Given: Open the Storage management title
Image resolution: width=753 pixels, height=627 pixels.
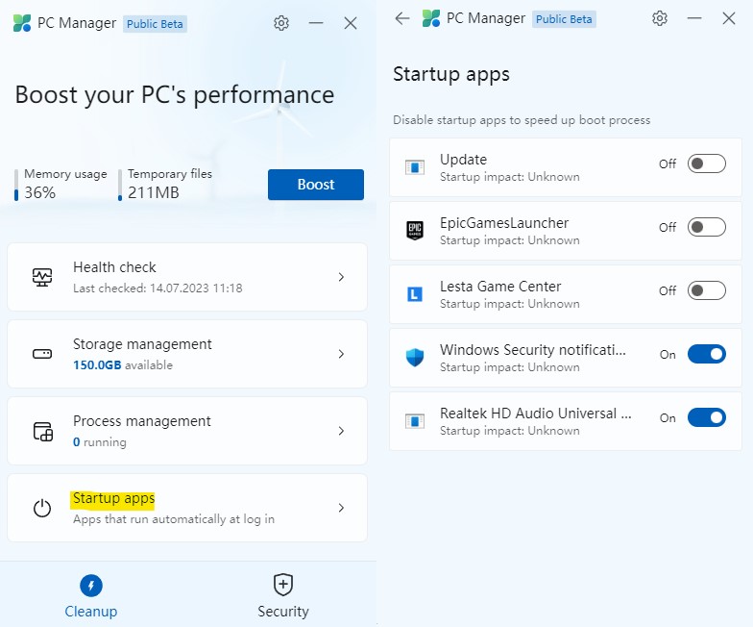Looking at the screenshot, I should (x=142, y=344).
